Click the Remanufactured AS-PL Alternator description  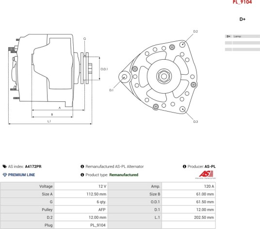114,166
